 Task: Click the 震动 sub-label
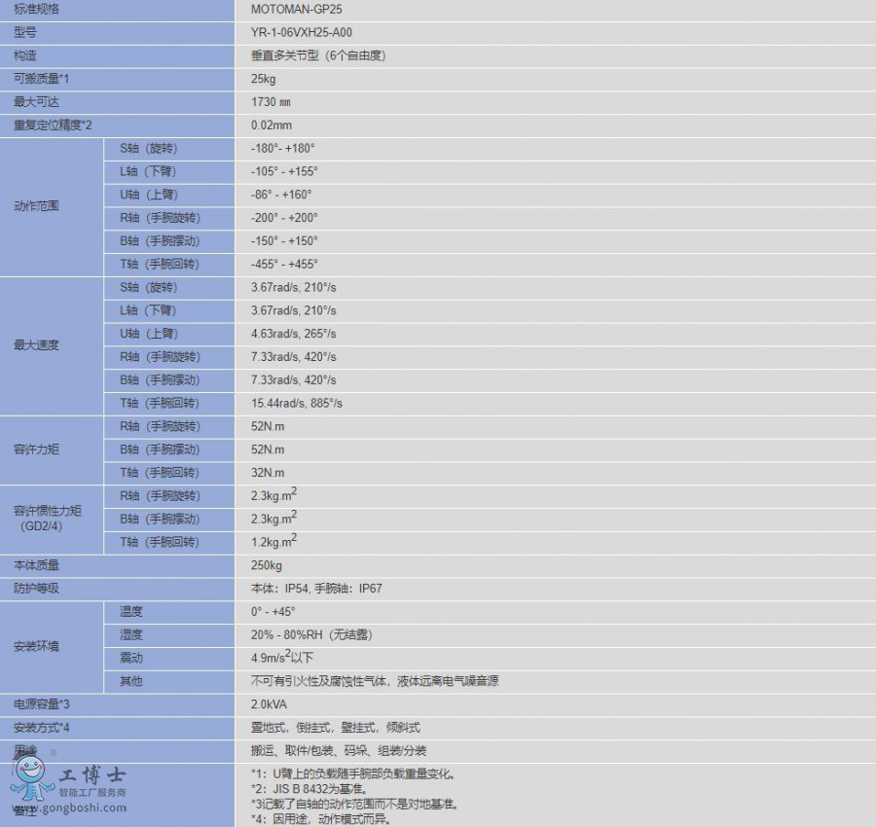pos(131,659)
